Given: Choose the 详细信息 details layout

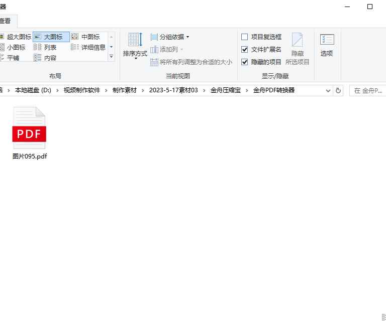Looking at the screenshot, I should 88,47.
